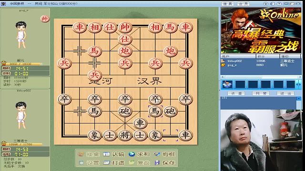Select the black 砲 in the center file

click(125, 111)
